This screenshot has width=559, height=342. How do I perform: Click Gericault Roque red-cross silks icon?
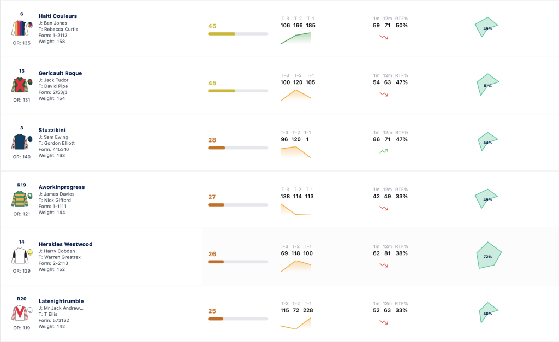(22, 85)
